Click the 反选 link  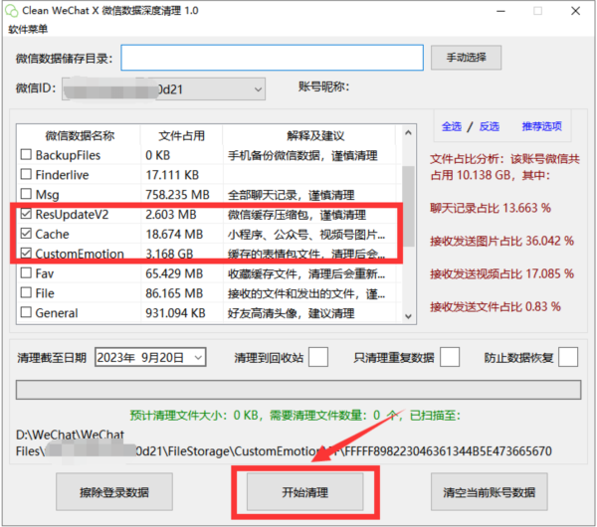pos(489,126)
